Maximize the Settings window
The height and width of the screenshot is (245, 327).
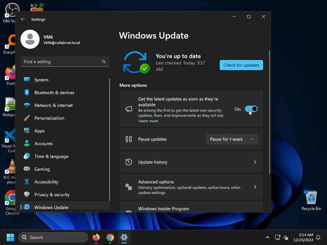tap(248, 17)
